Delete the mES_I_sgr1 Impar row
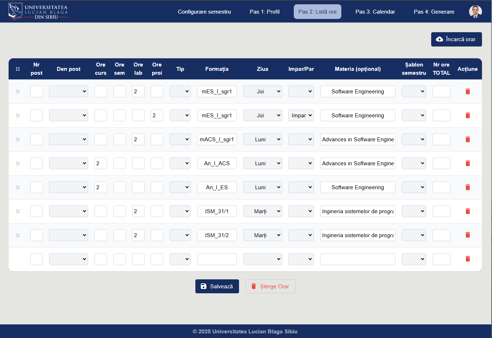 pyautogui.click(x=467, y=116)
